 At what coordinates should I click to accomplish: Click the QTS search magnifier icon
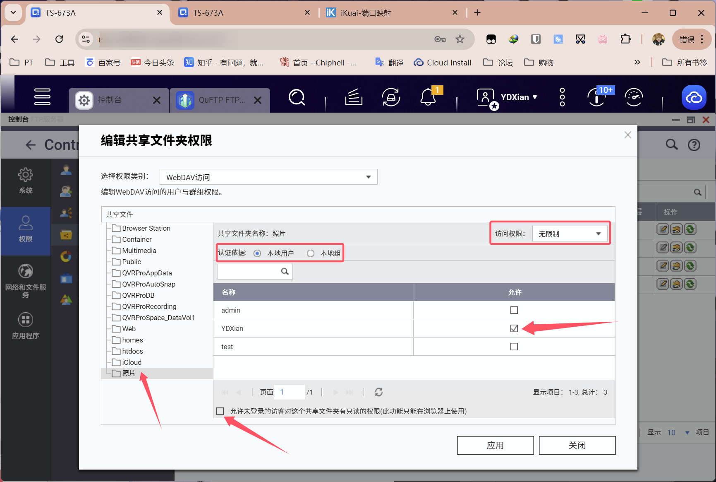297,98
